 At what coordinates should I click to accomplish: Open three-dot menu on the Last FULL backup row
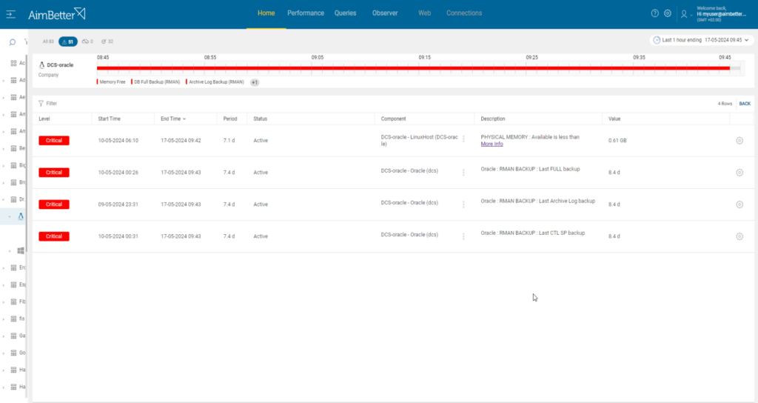[463, 172]
